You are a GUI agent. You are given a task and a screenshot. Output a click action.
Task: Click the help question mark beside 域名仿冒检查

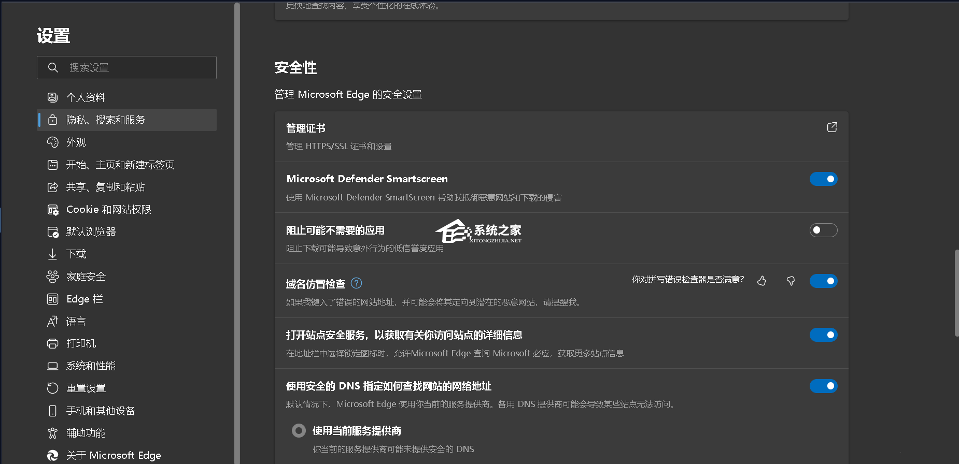[x=356, y=283]
